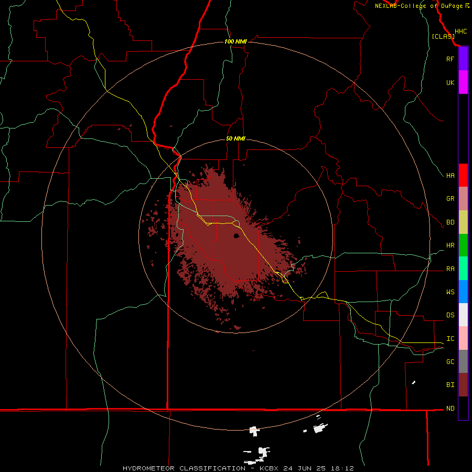Image resolution: width=472 pixels, height=472 pixels.
Task: Click the UK magenta legend swatch
Action: (463, 82)
